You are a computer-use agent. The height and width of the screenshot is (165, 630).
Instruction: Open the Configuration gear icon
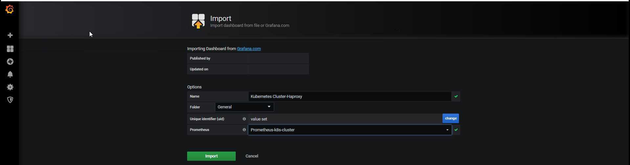(x=10, y=87)
